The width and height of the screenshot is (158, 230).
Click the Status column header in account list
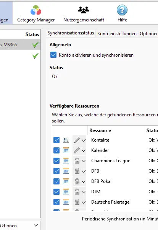32,34
